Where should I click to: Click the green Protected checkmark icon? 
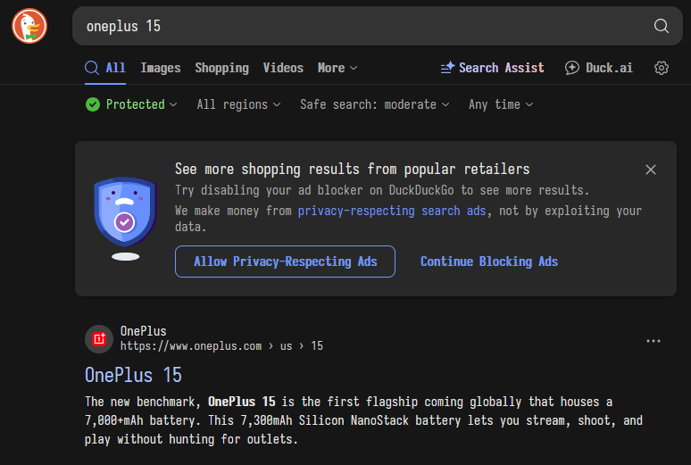(x=93, y=104)
